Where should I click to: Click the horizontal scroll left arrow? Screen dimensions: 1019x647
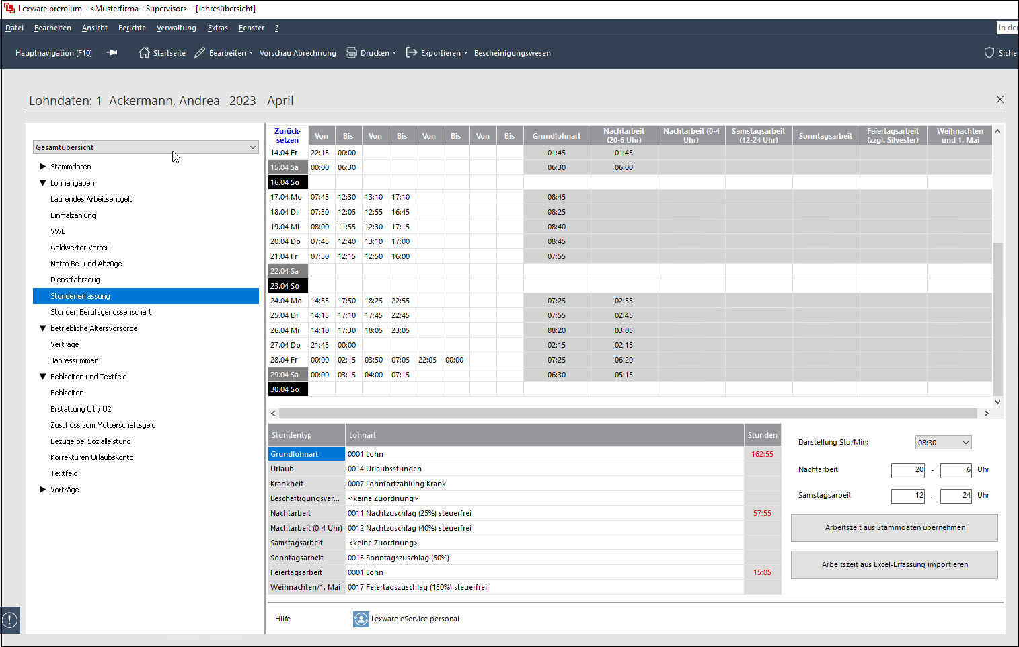[x=273, y=413]
